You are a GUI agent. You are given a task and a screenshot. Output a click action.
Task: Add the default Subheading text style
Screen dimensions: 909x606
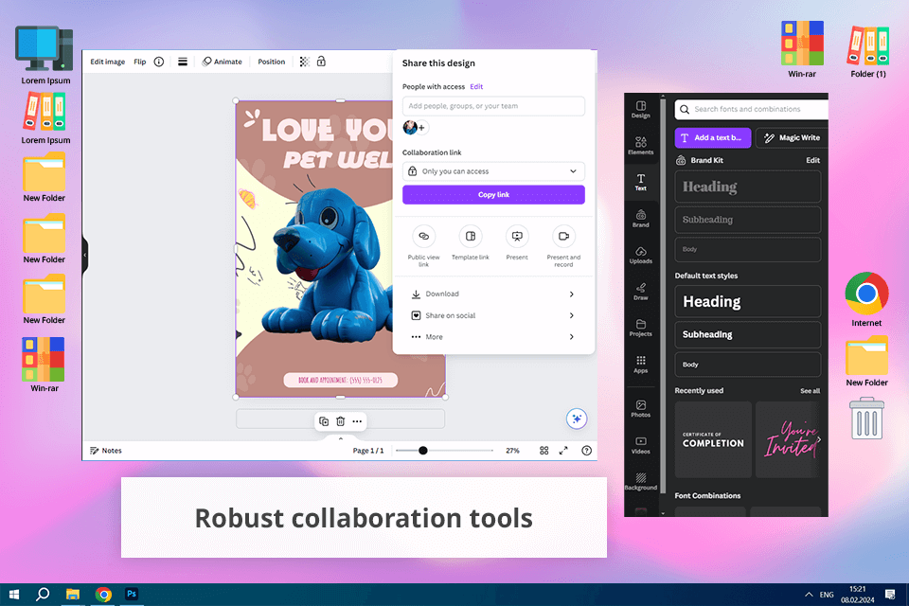click(748, 334)
